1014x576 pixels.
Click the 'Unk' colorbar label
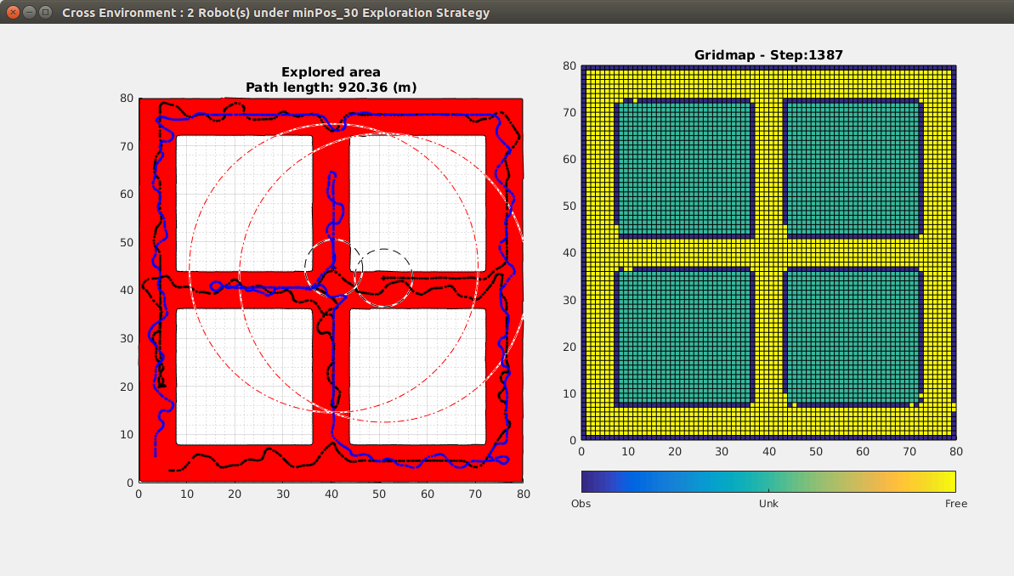[768, 504]
